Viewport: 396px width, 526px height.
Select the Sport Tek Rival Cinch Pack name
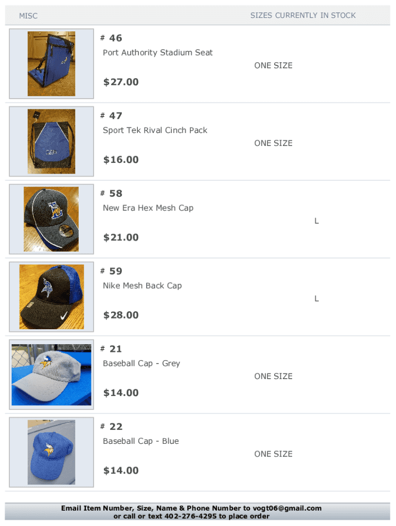[155, 130]
